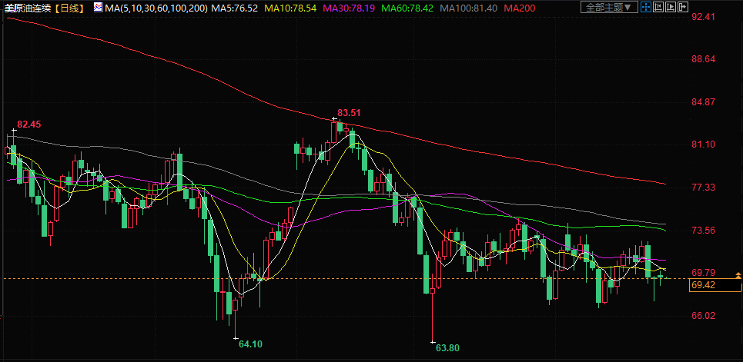Select the yellow MA10:78.54 legend
The width and height of the screenshot is (743, 362).
point(291,8)
